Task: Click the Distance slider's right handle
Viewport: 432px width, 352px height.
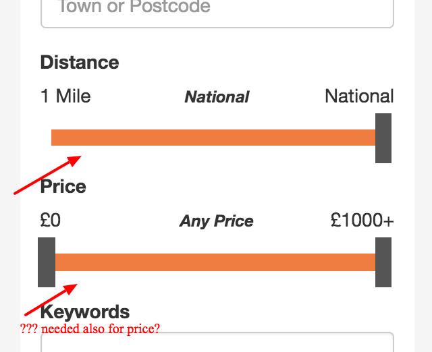Action: (383, 138)
